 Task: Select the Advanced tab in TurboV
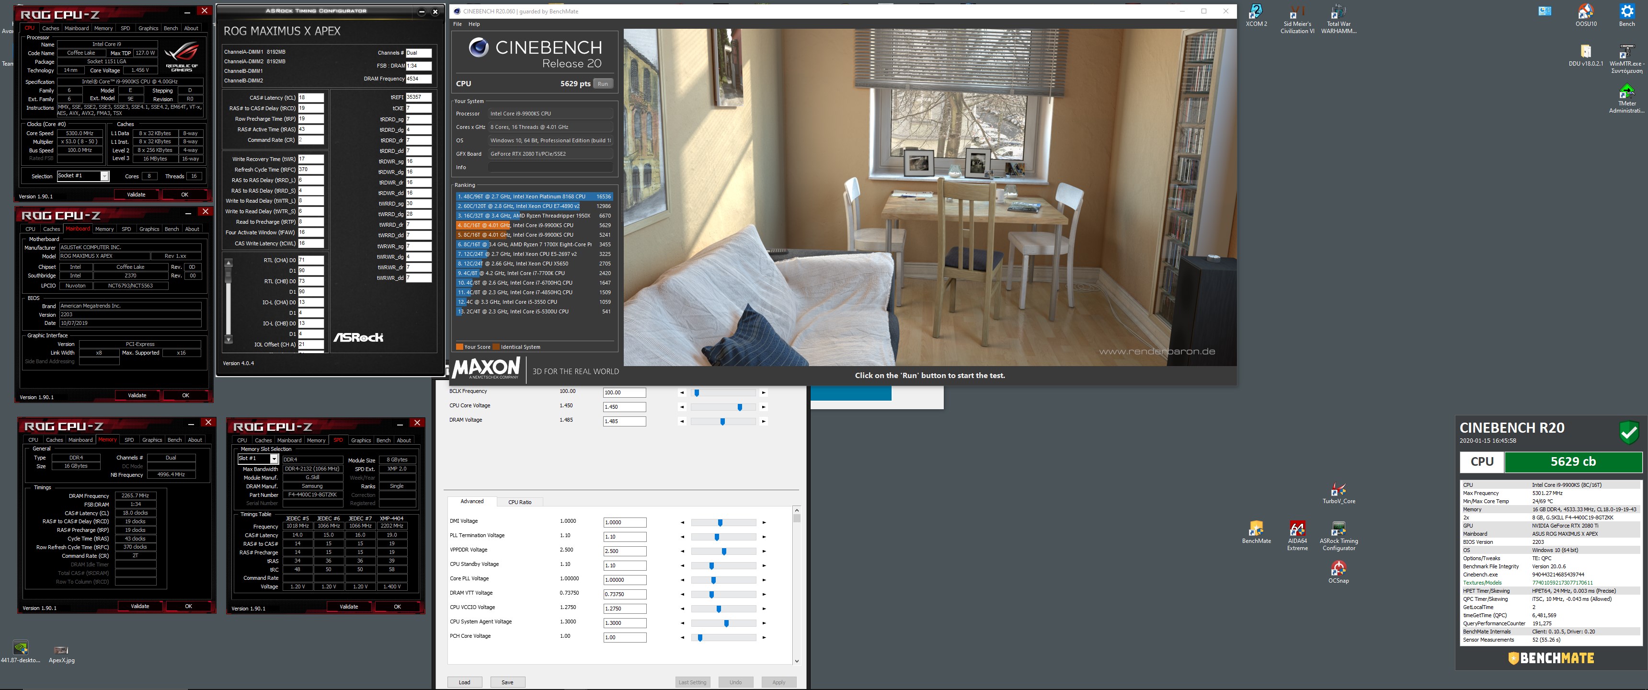[472, 501]
